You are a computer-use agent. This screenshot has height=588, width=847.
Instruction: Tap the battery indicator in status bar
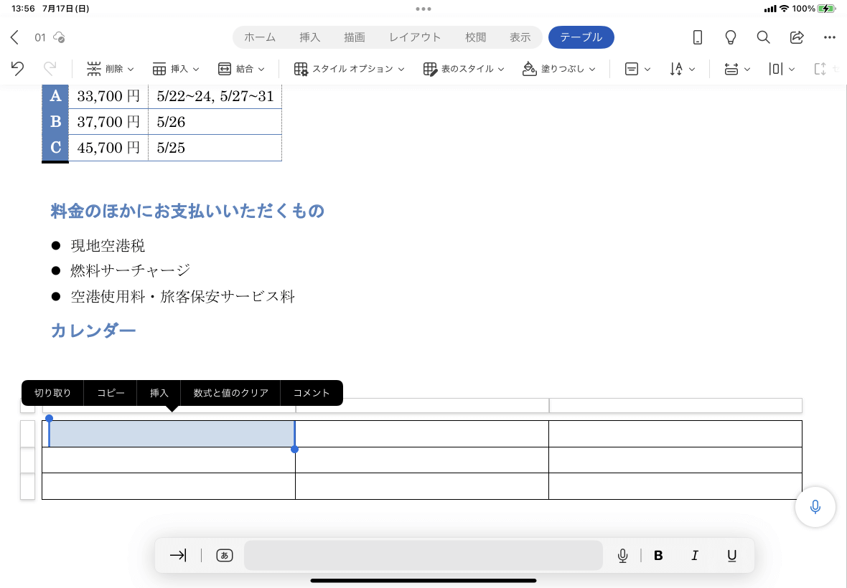[826, 9]
